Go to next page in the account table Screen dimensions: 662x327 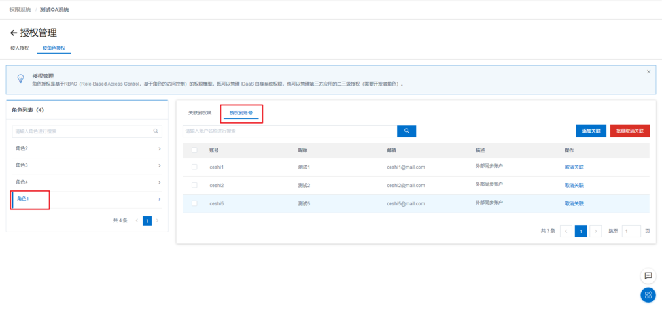pos(596,232)
